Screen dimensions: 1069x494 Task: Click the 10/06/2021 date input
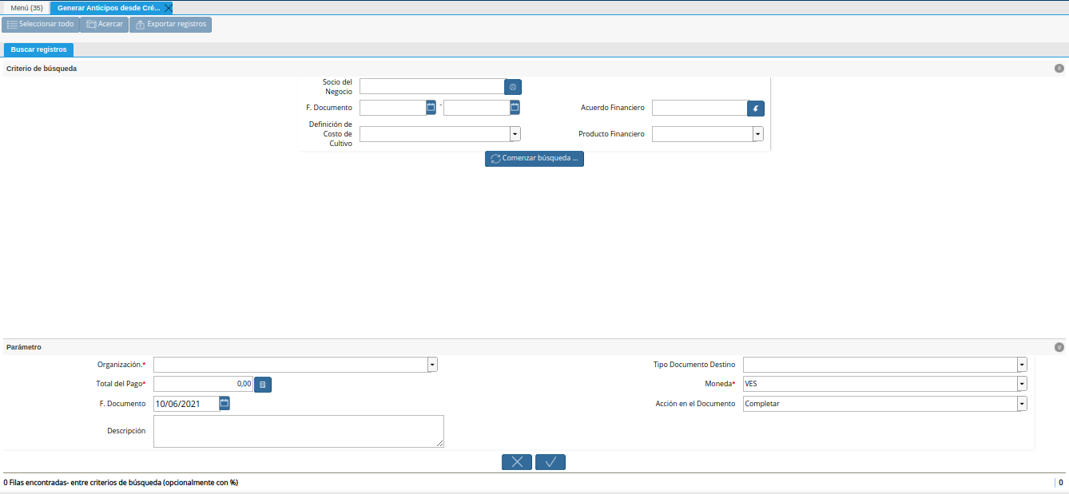[x=186, y=404]
